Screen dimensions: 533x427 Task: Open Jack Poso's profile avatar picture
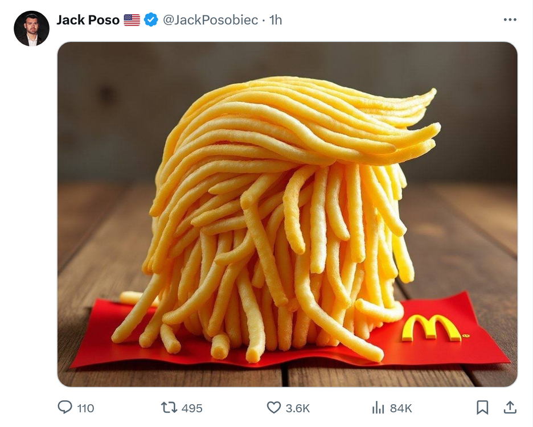click(32, 28)
